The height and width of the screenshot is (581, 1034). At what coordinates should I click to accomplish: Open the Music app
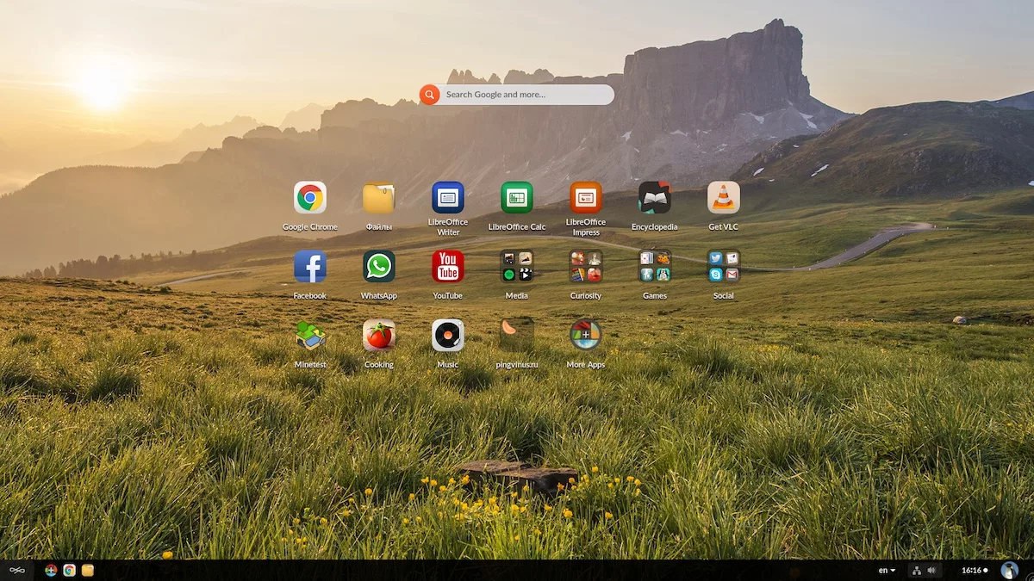point(448,335)
